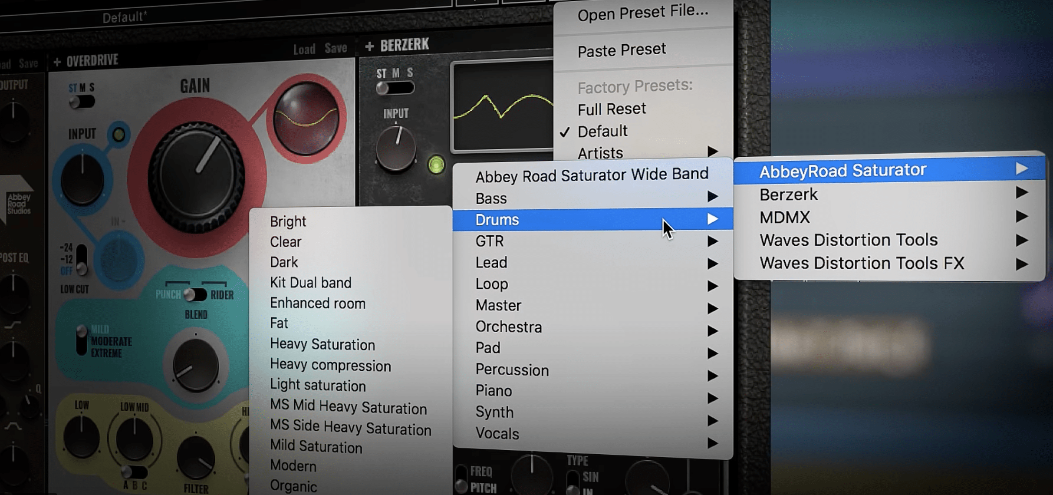The width and height of the screenshot is (1053, 495).
Task: Expand the Waves Distortion Tools FX submenu
Action: coord(889,263)
